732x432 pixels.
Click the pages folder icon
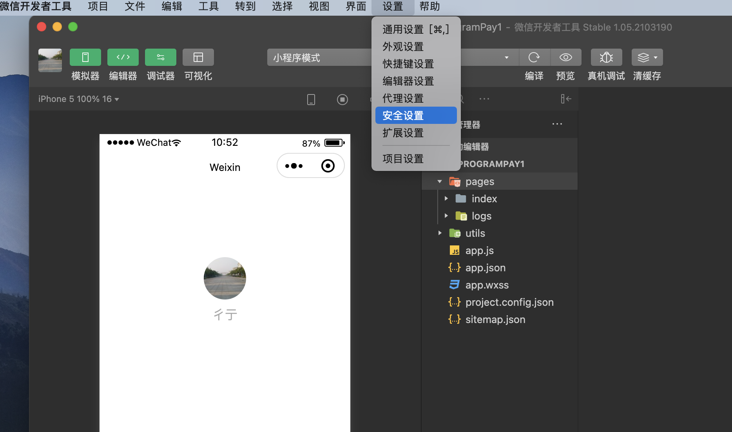[x=455, y=182]
